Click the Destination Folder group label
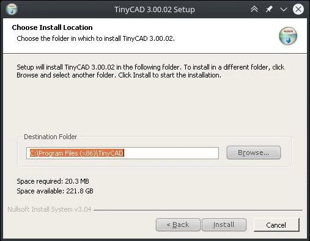This screenshot has width=310, height=241. click(51, 137)
